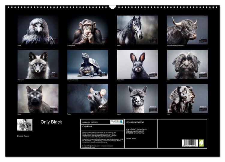This screenshot has width=225, height=162.
Task: Click the CALVENDO logo
Action: point(117,122)
